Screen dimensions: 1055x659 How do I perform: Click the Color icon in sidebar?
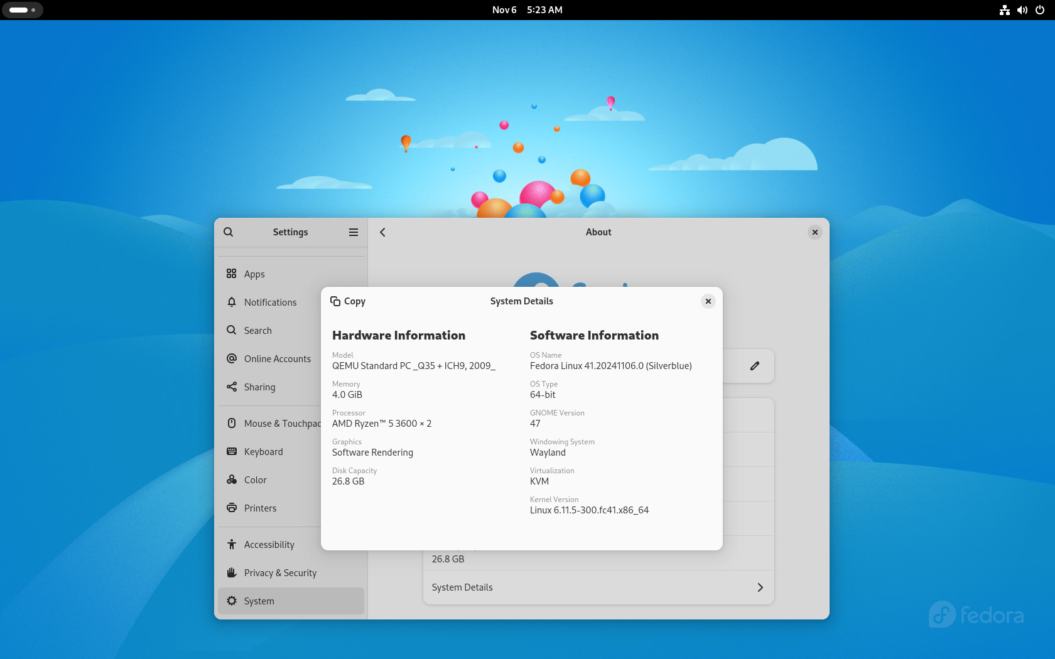click(232, 480)
